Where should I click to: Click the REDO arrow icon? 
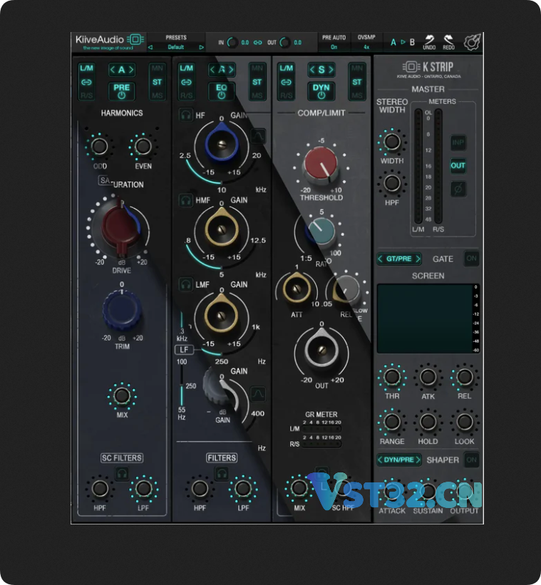pyautogui.click(x=448, y=40)
